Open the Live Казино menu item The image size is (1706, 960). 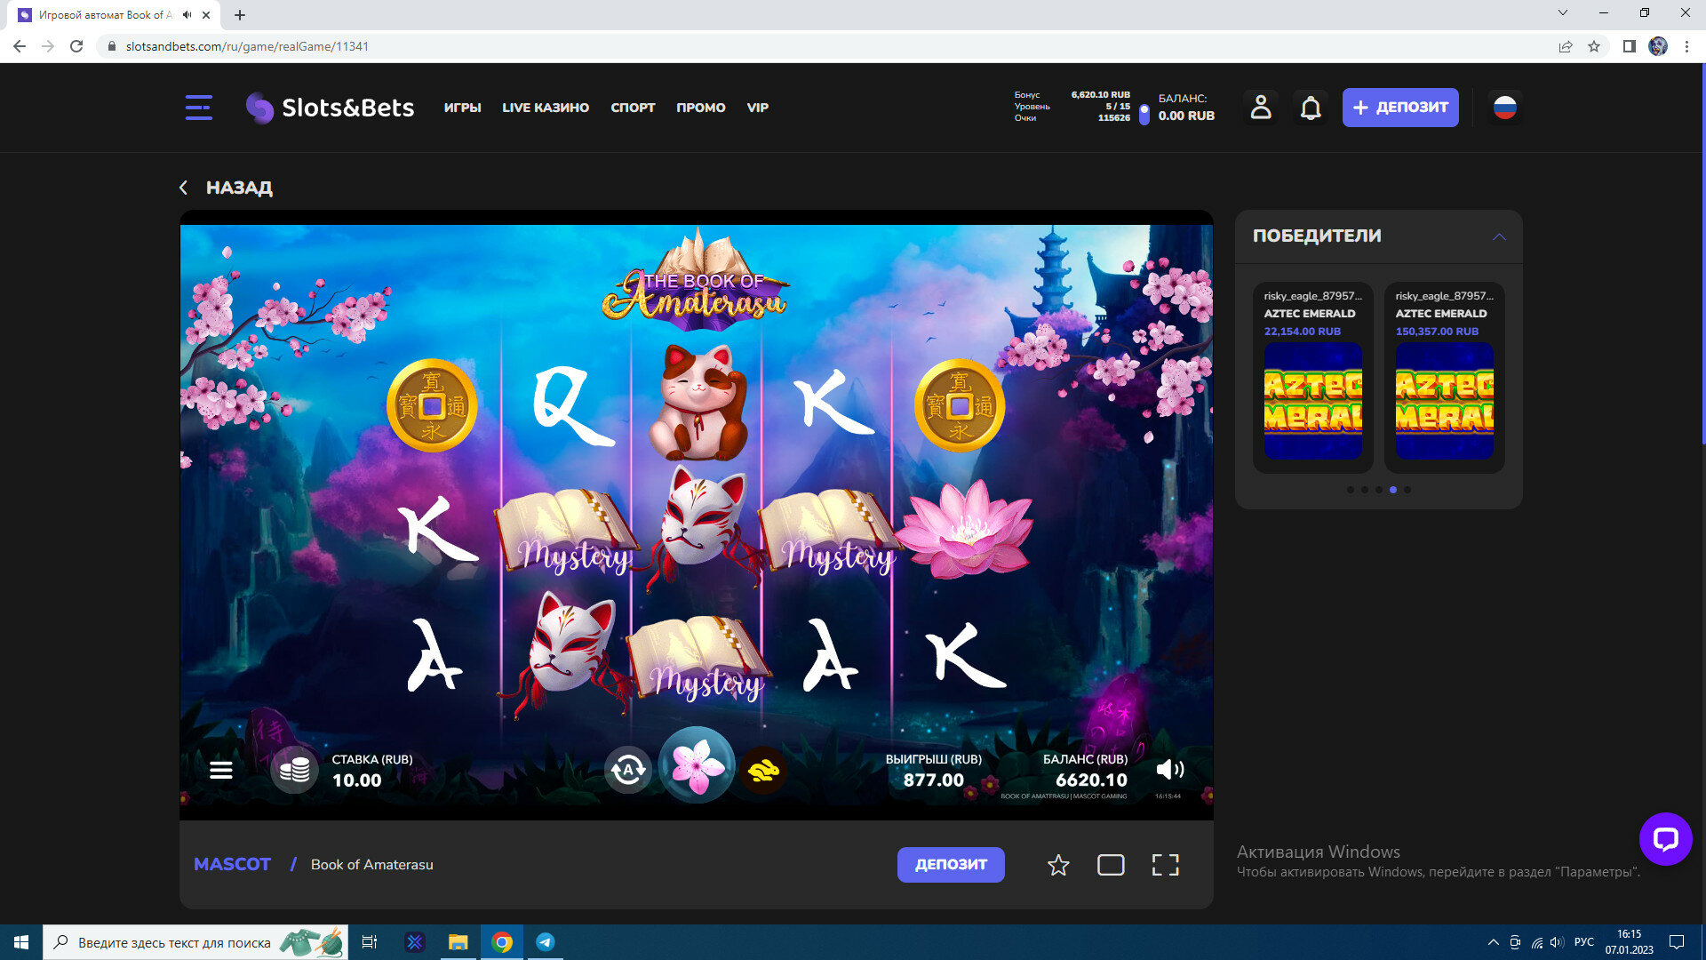tap(546, 108)
